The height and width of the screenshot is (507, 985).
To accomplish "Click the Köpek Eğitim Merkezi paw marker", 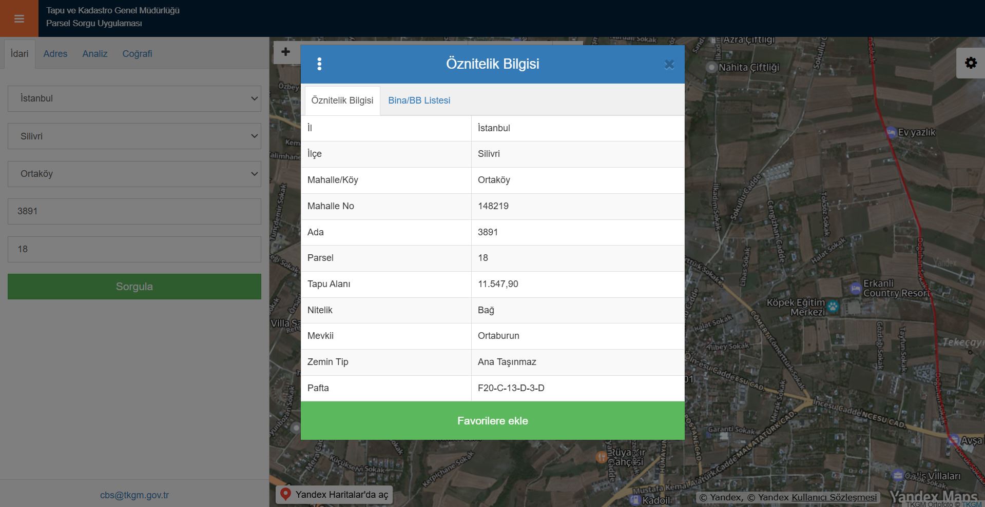I will [833, 307].
